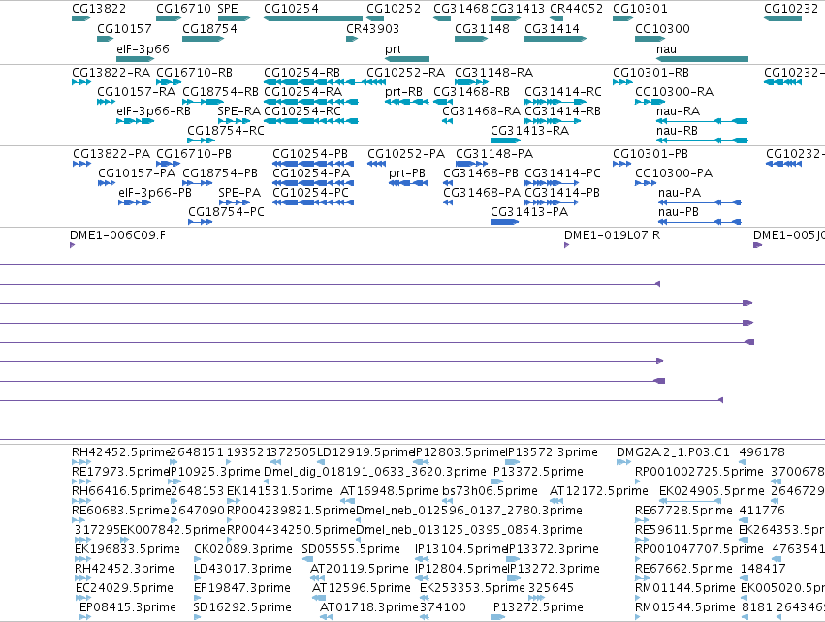The height and width of the screenshot is (622, 825).
Task: Click the SPE gene label
Action: point(228,9)
